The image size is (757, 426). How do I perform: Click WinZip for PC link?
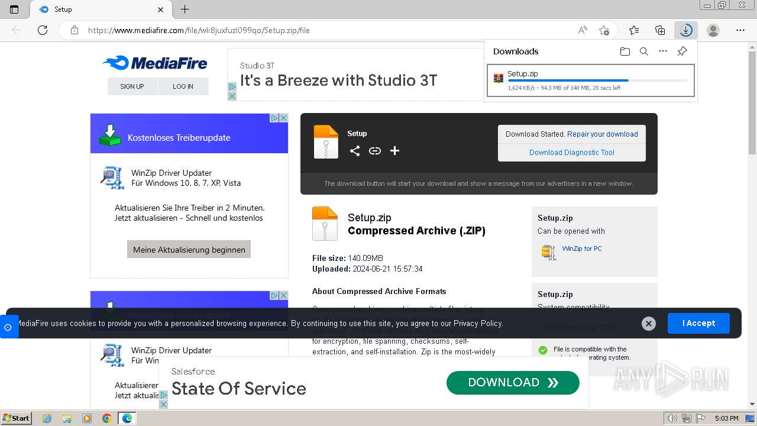pos(582,249)
